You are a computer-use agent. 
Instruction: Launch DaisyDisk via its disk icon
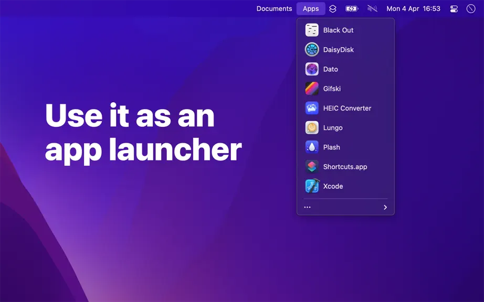312,50
